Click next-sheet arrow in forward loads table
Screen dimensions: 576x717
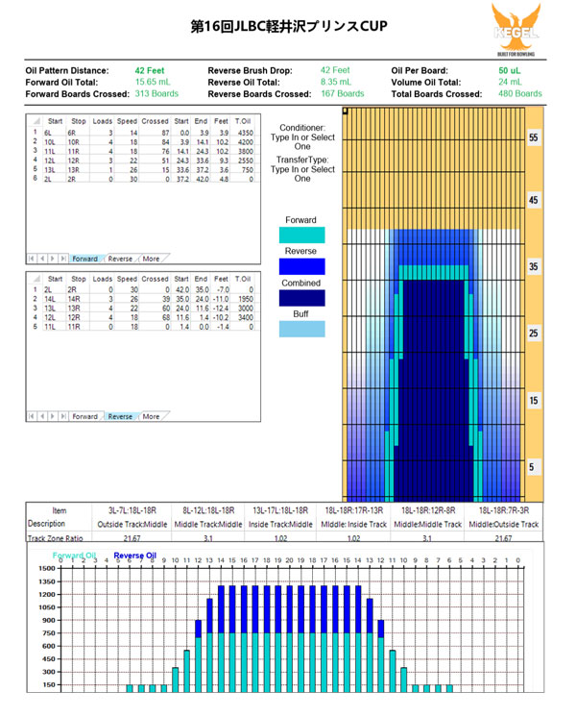53,259
